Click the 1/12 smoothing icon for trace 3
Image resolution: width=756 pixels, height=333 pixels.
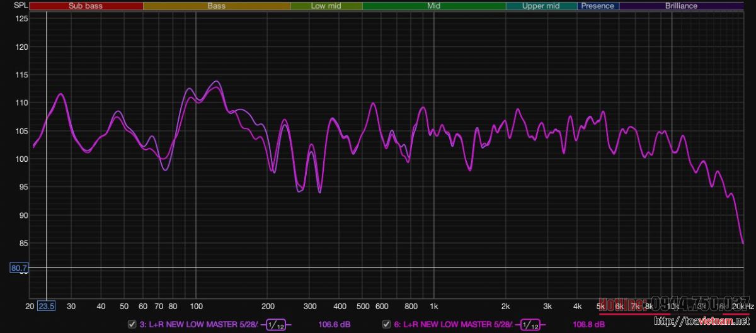[x=275, y=325]
